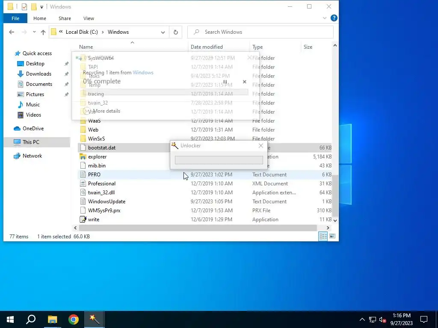Open the View ribbon tab

pyautogui.click(x=89, y=18)
